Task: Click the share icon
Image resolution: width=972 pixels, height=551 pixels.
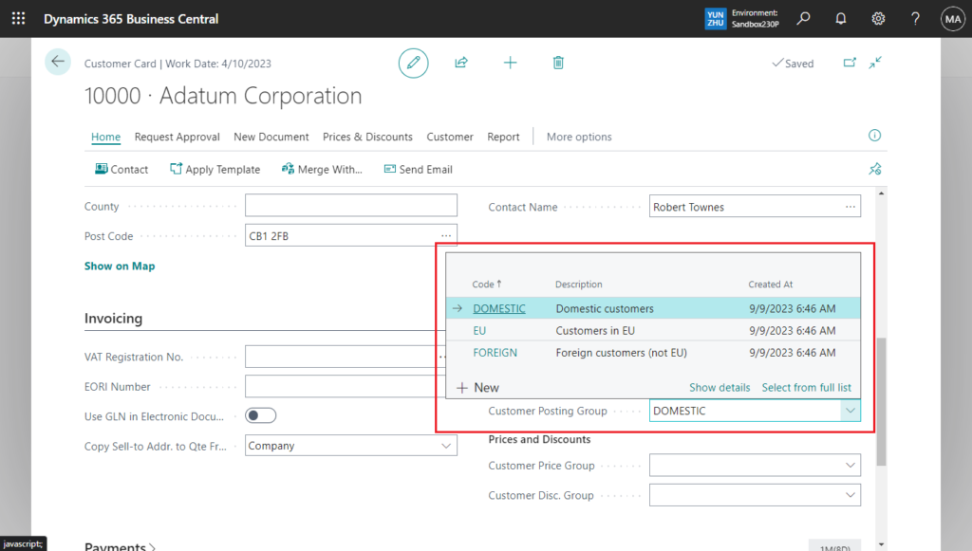Action: coord(461,63)
